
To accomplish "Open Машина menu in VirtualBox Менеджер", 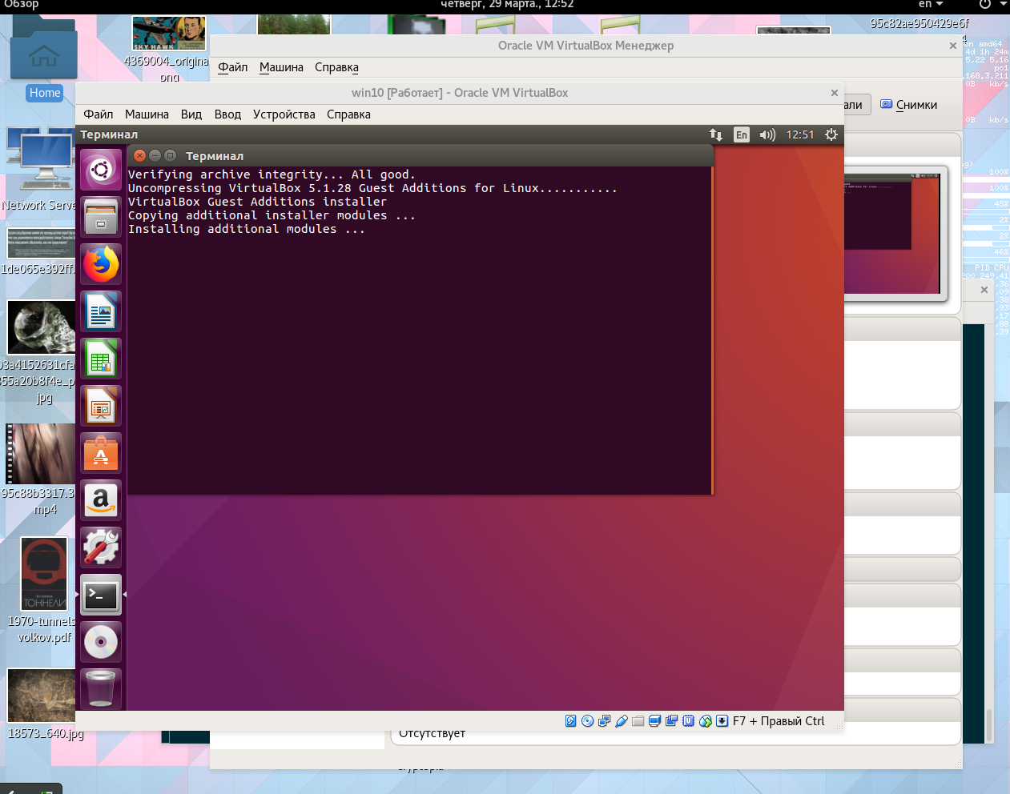I will point(281,67).
